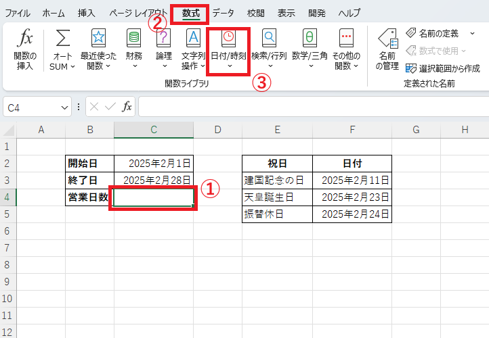Select row 10 header
Viewport: 489px width, 338px height.
(7, 299)
